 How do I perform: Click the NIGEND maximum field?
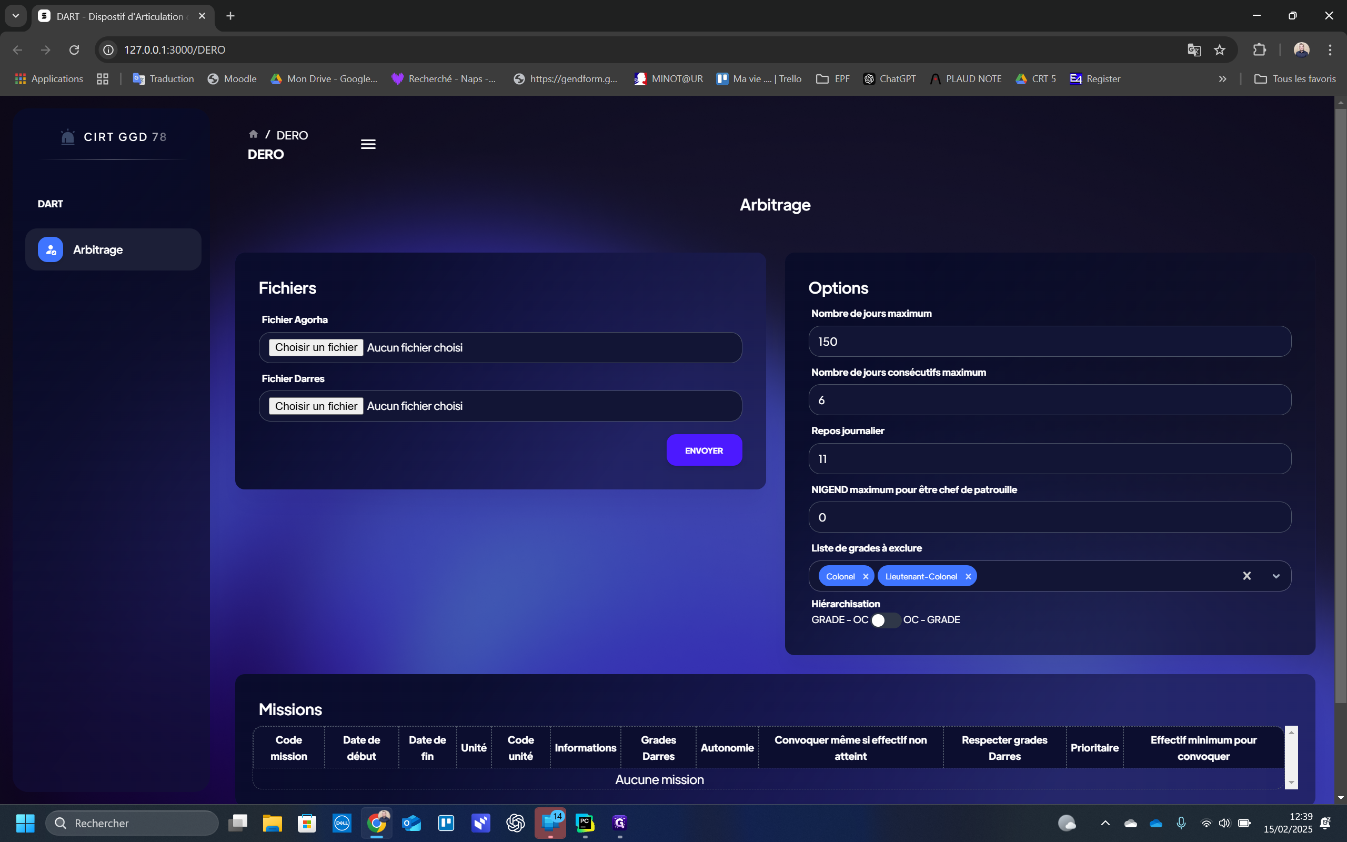click(x=1050, y=517)
